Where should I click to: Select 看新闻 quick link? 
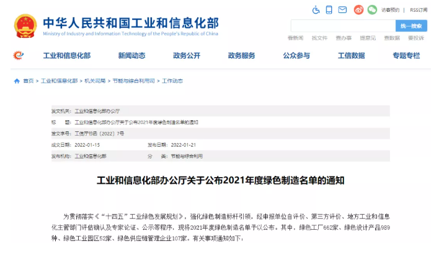click(x=296, y=38)
